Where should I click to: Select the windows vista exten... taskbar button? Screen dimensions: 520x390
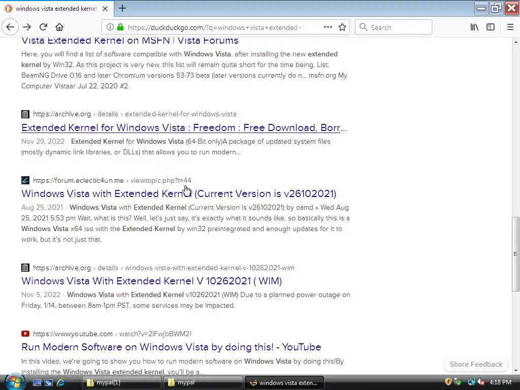point(284,383)
